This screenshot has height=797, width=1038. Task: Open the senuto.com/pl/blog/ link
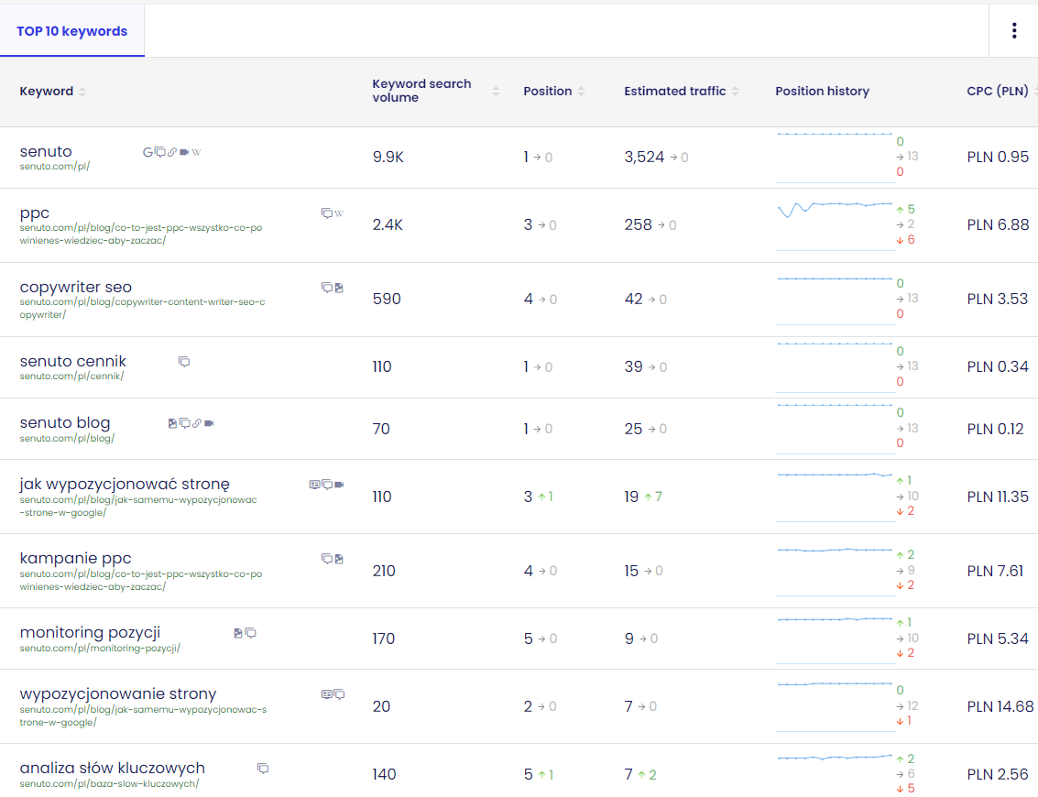tap(67, 438)
